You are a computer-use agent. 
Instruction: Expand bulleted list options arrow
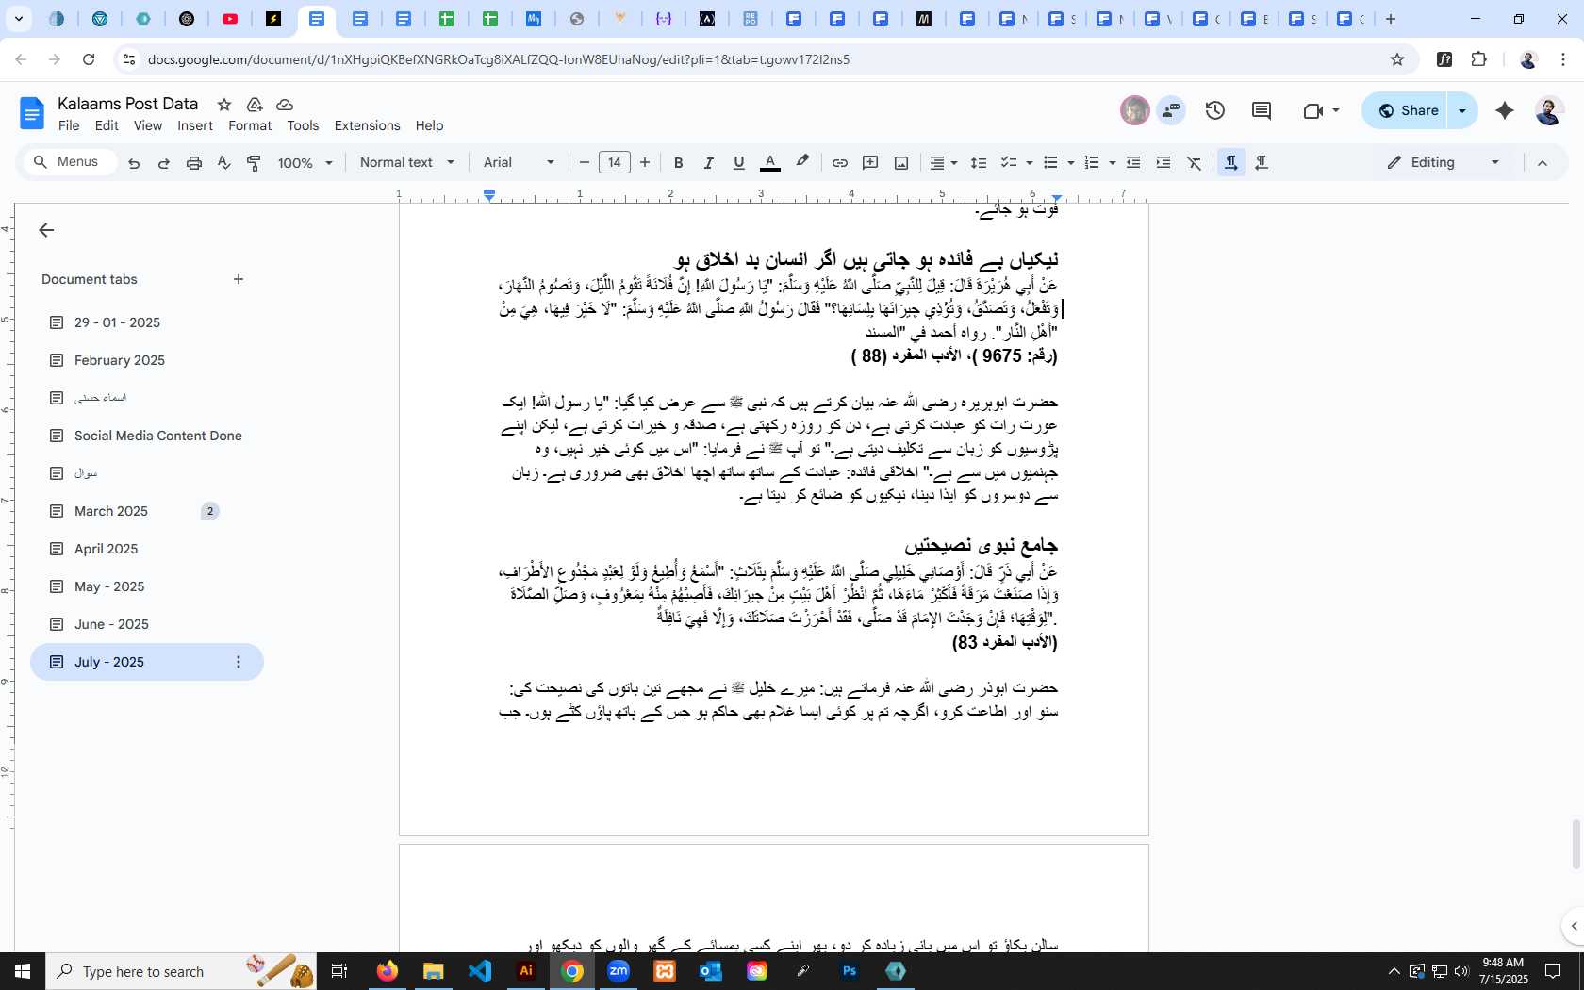[x=1070, y=163]
